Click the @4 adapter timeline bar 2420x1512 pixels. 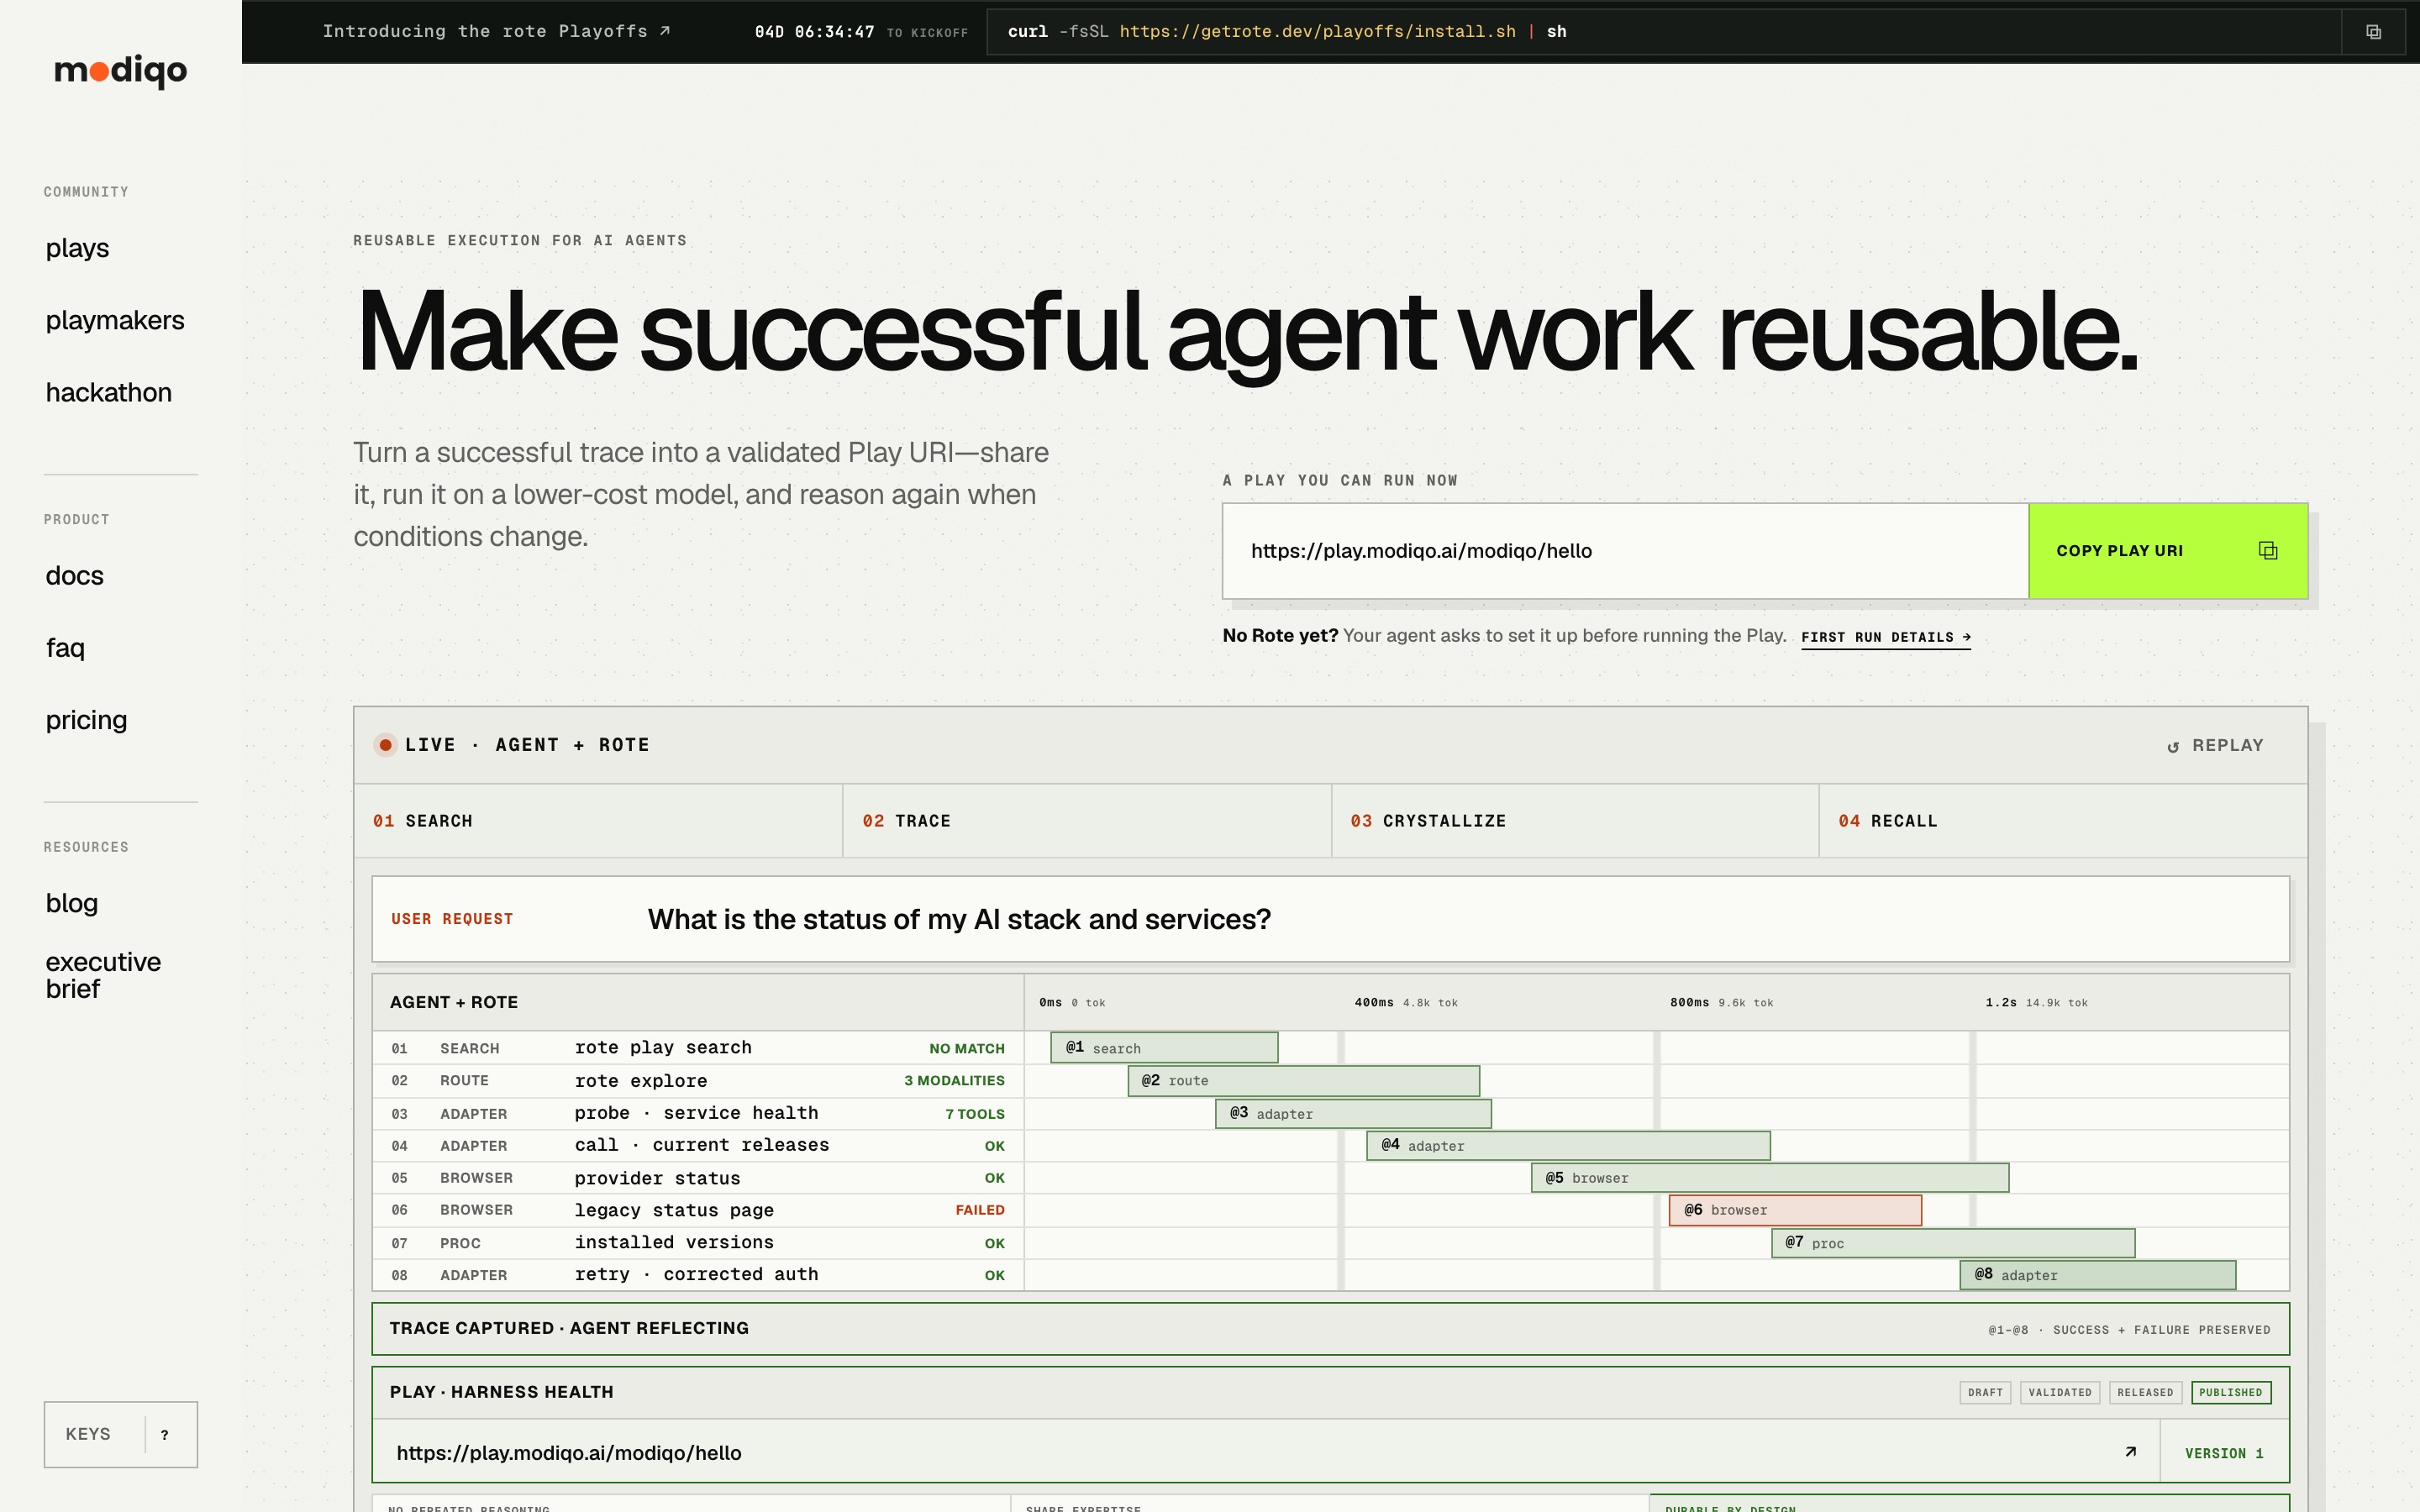pyautogui.click(x=1568, y=1146)
